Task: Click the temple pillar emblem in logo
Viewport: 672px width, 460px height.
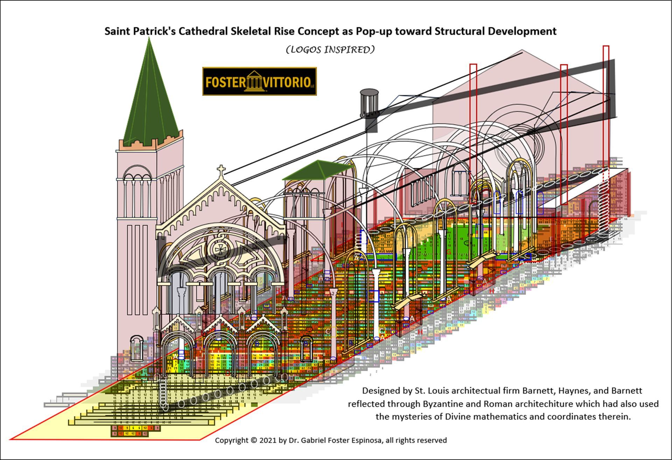Action: click(x=254, y=81)
